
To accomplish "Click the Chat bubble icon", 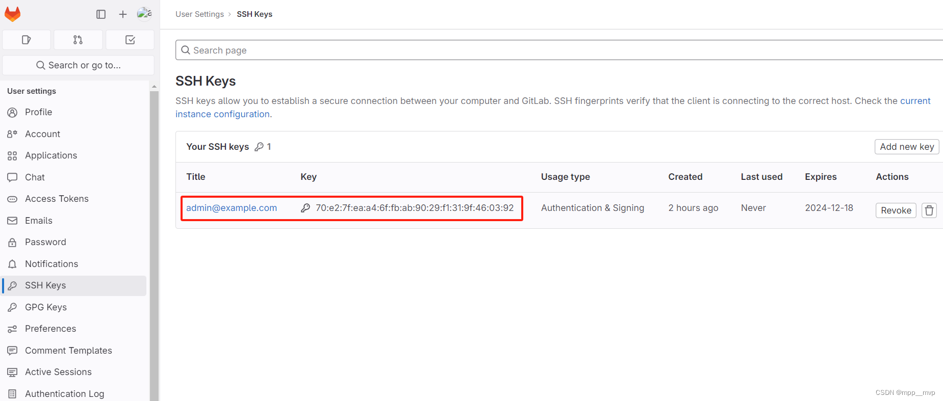I will 12,177.
